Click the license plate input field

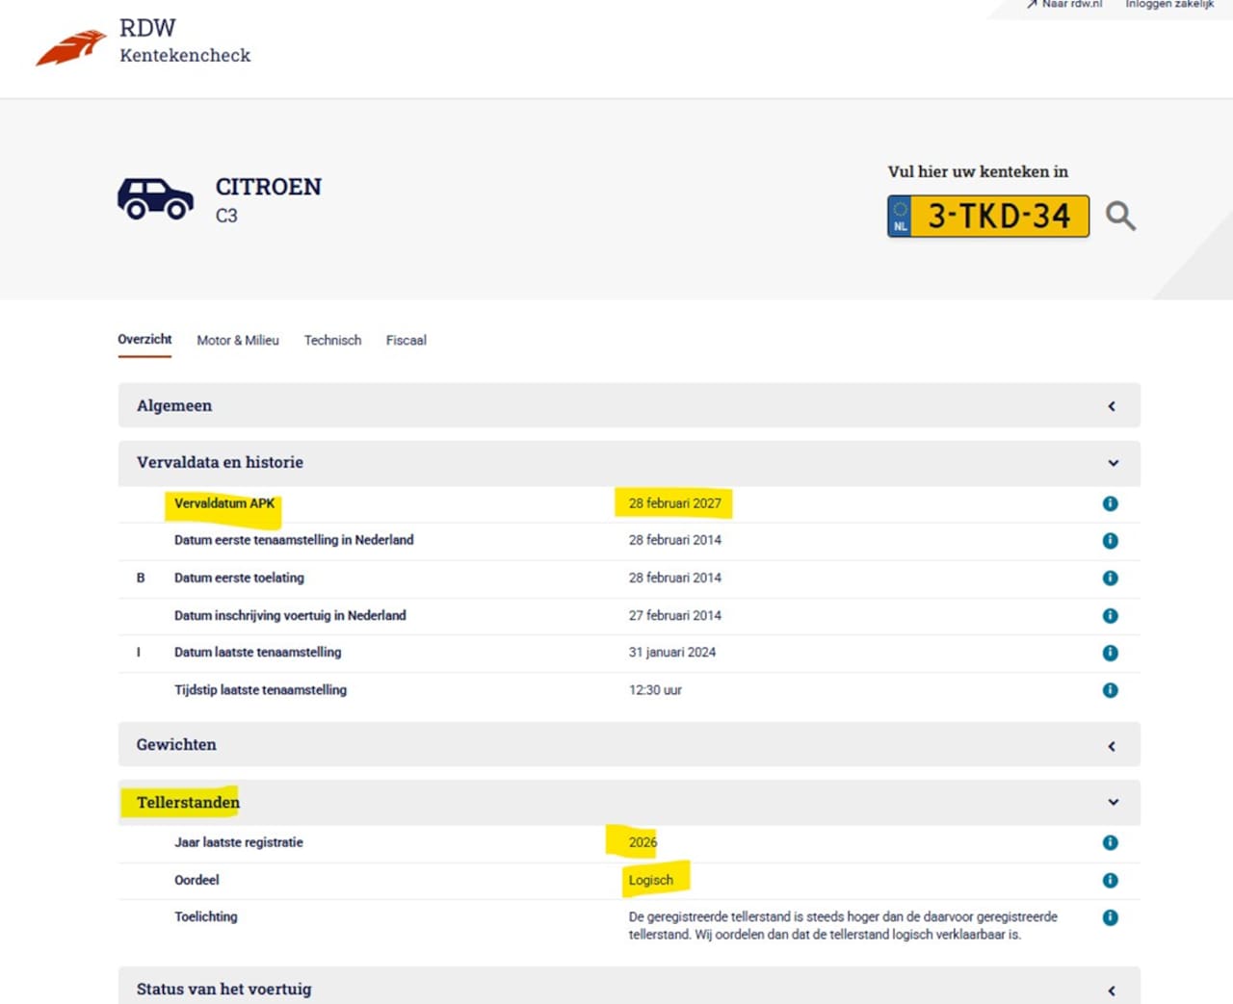coord(998,216)
